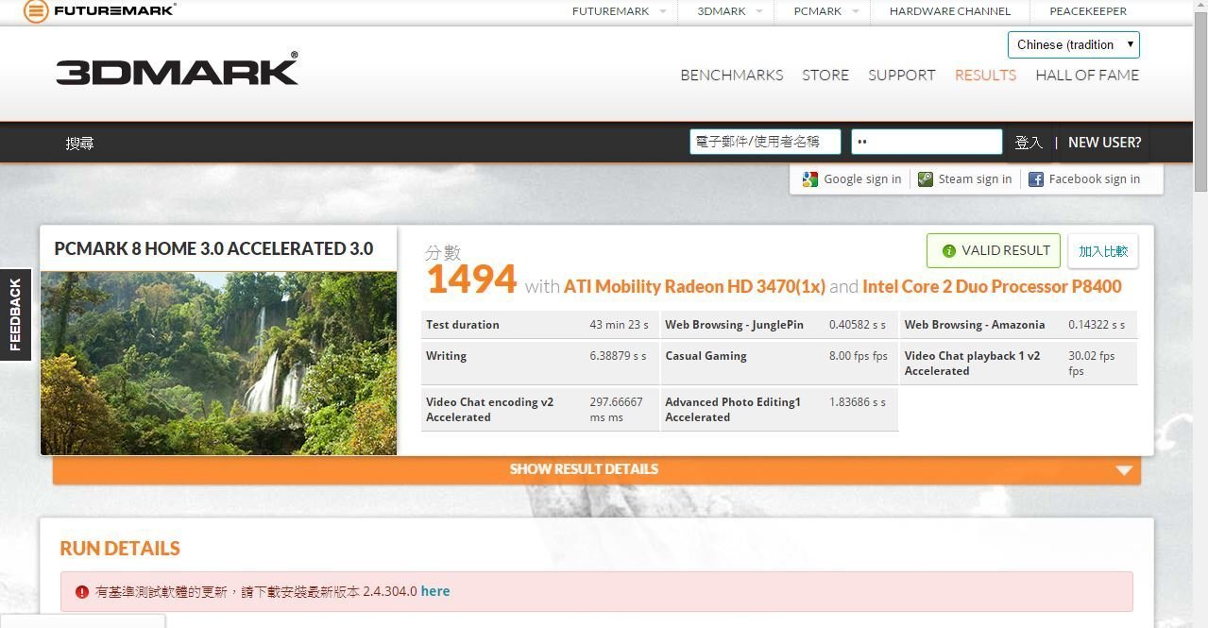Open the 3DMARK top menu item
The image size is (1208, 628).
click(722, 11)
